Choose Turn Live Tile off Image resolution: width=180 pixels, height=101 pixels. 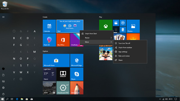(130, 43)
